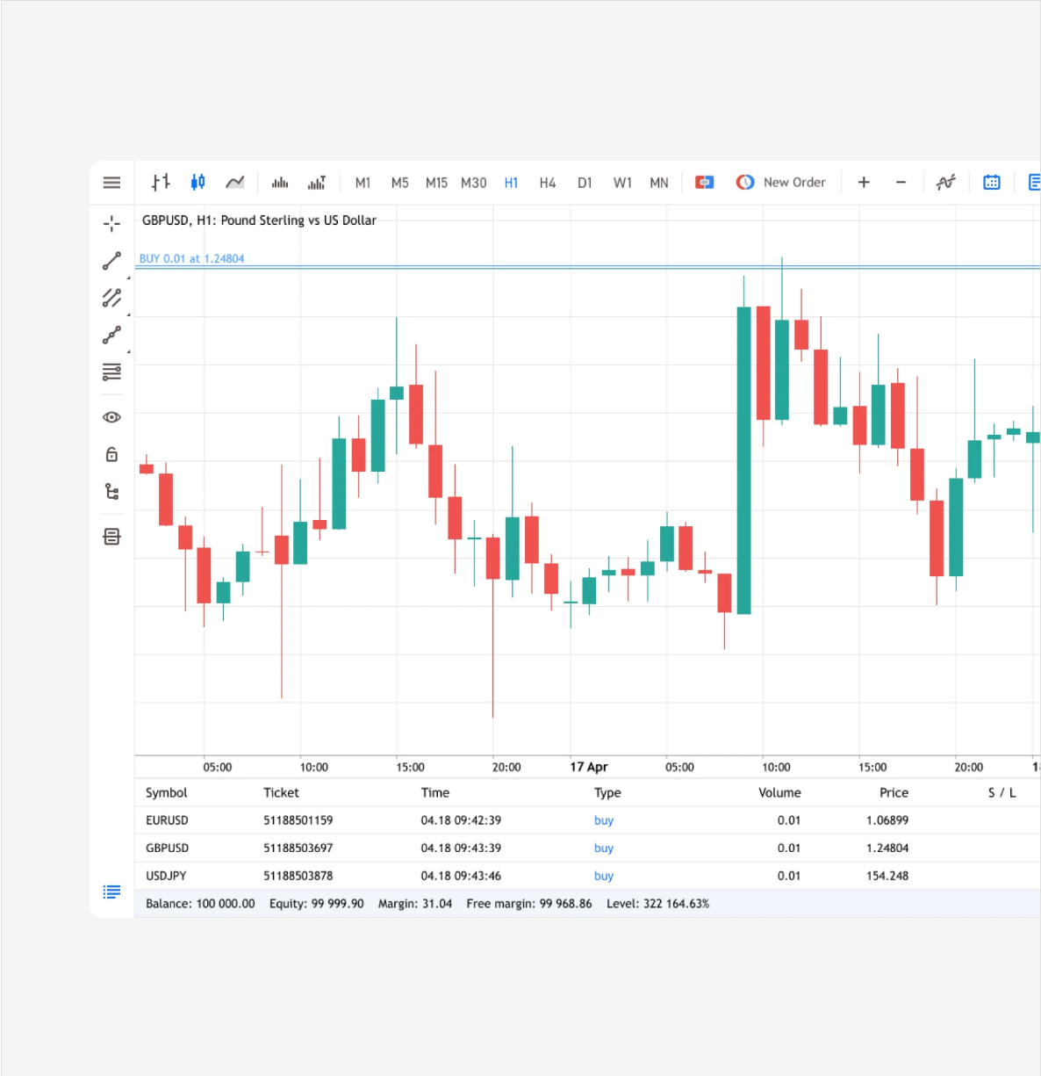1041x1076 pixels.
Task: Toggle candlestick chart display off
Action: (x=197, y=182)
